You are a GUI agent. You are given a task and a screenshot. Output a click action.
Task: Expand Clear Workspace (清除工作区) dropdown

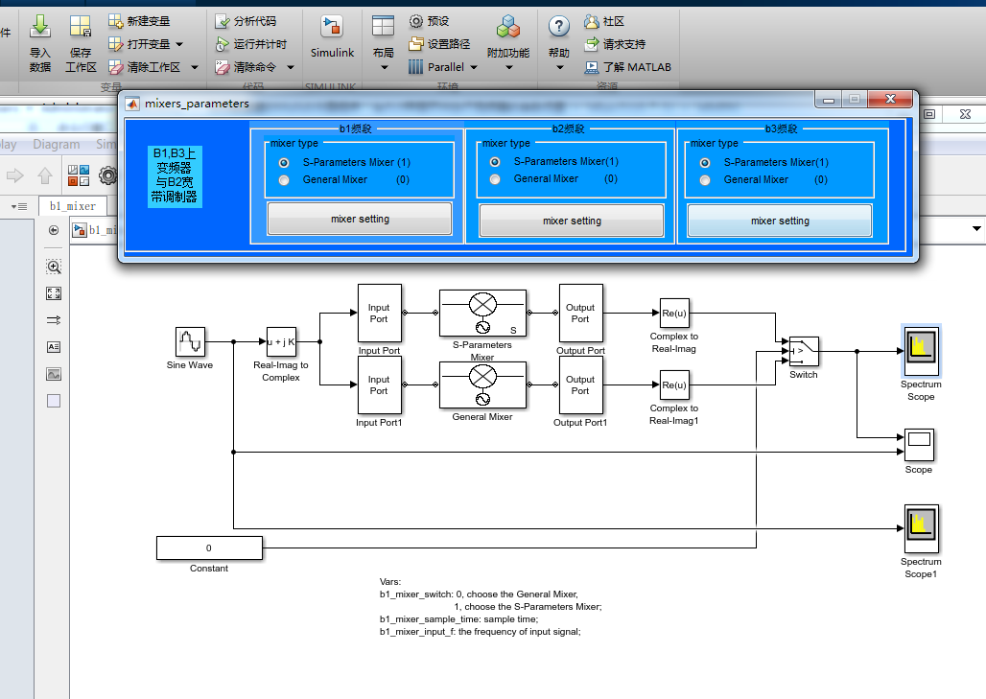pyautogui.click(x=195, y=66)
